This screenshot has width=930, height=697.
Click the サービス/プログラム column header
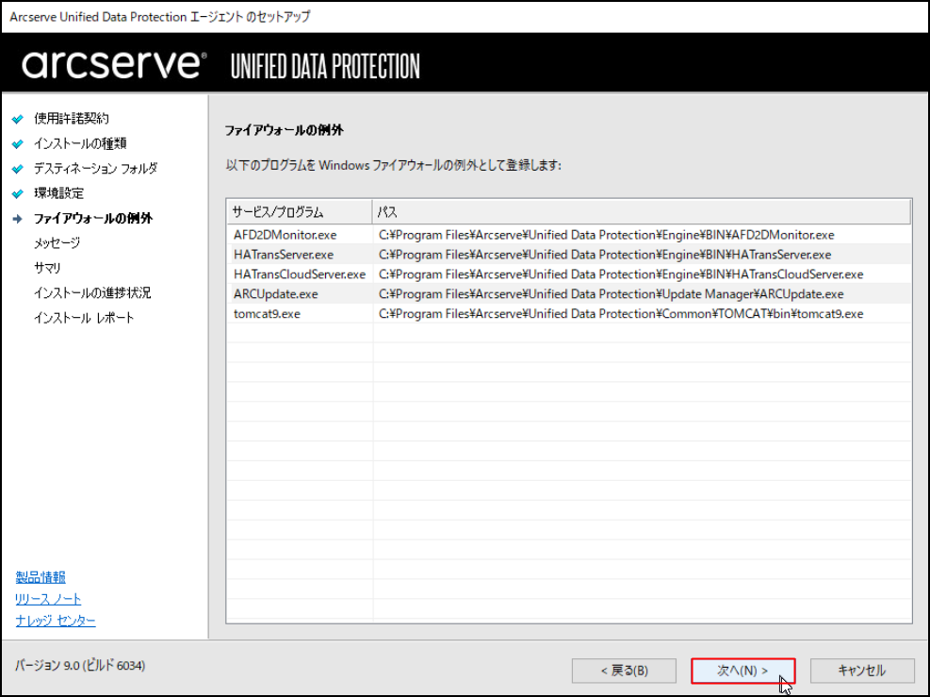click(300, 212)
